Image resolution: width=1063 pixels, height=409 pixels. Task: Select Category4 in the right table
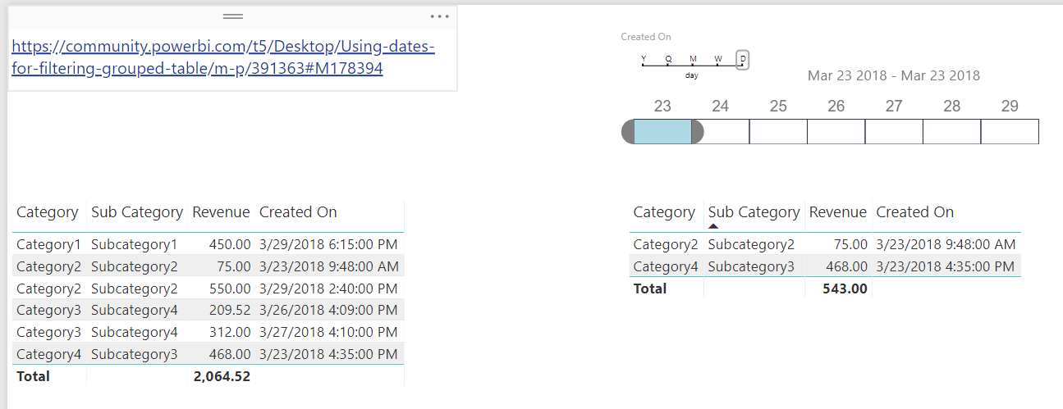pos(666,266)
